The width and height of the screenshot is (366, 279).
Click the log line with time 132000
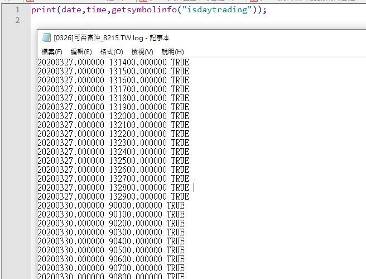tap(113, 116)
